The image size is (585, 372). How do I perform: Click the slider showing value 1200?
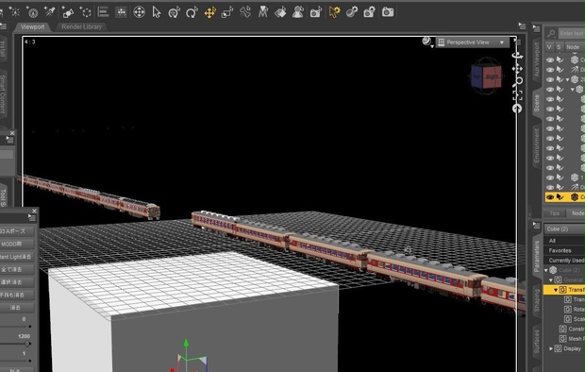tap(16, 344)
